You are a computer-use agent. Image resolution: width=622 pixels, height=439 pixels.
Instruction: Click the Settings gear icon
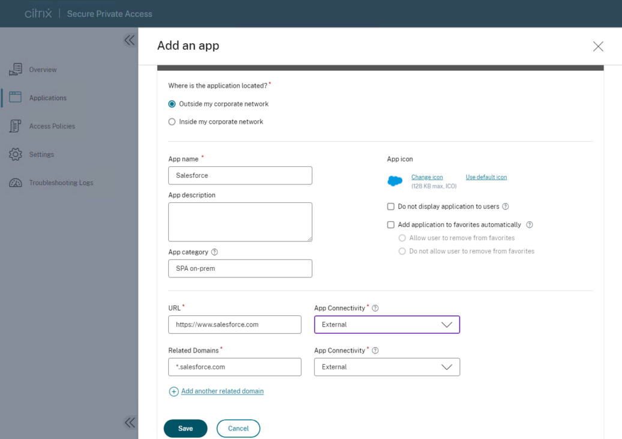(16, 154)
